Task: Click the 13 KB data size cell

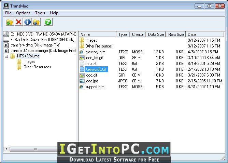Action: (159, 52)
